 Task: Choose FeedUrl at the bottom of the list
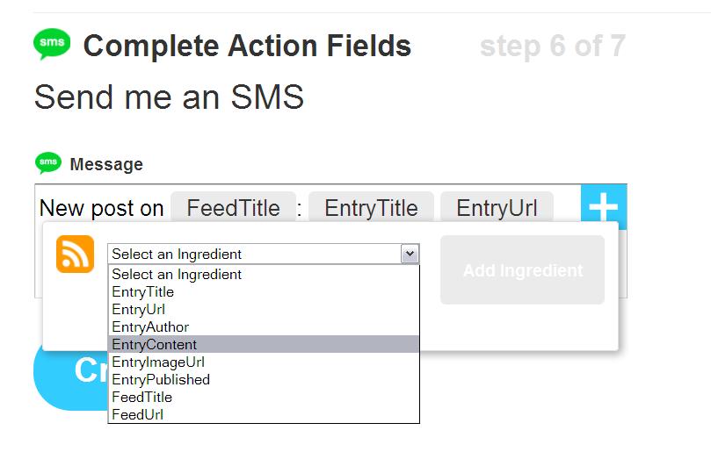[x=138, y=415]
